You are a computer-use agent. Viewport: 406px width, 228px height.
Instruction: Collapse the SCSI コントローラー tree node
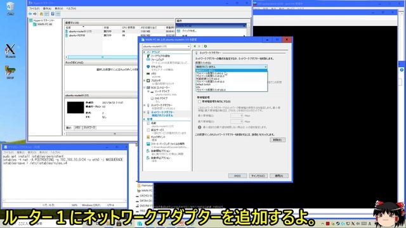coord(145,87)
